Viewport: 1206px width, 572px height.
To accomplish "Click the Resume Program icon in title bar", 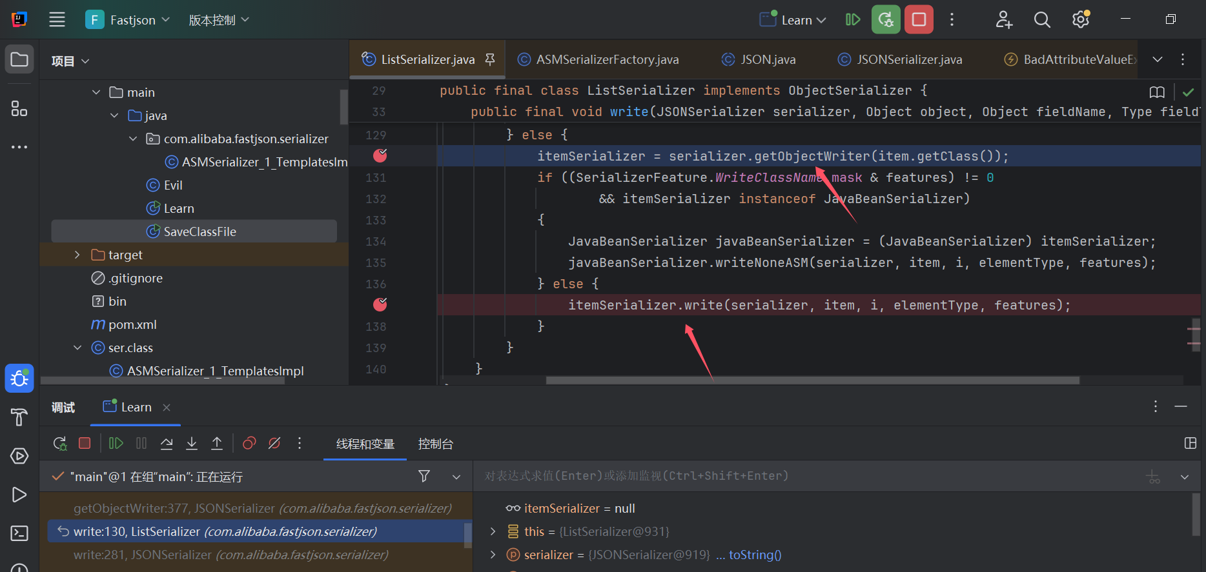I will 853,19.
